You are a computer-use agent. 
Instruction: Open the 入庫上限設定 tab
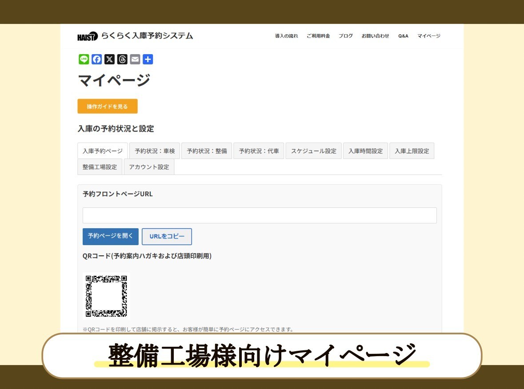pyautogui.click(x=412, y=151)
